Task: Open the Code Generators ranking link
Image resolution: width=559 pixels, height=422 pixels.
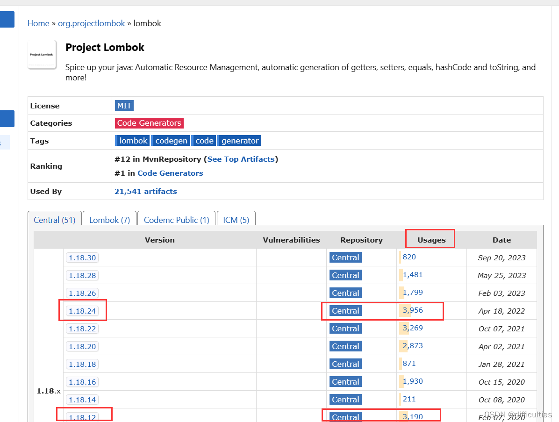Action: (171, 173)
